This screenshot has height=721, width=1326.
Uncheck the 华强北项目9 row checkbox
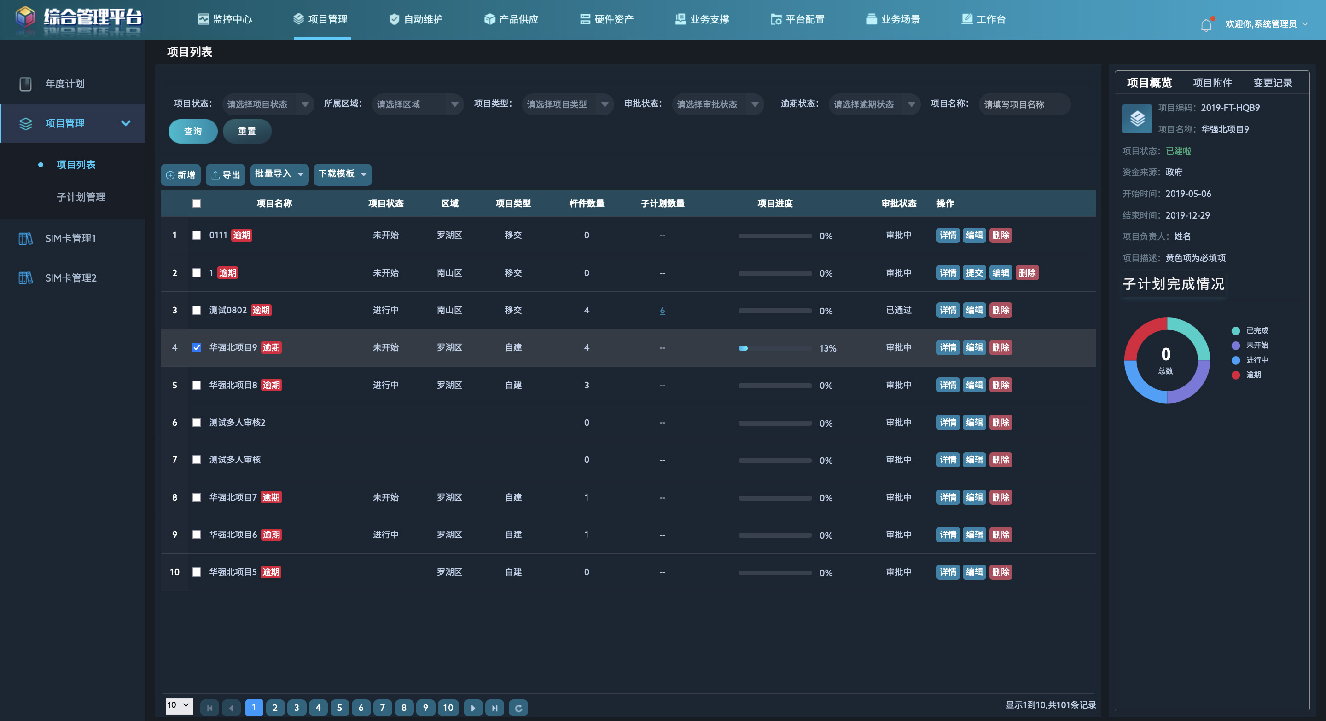(197, 348)
